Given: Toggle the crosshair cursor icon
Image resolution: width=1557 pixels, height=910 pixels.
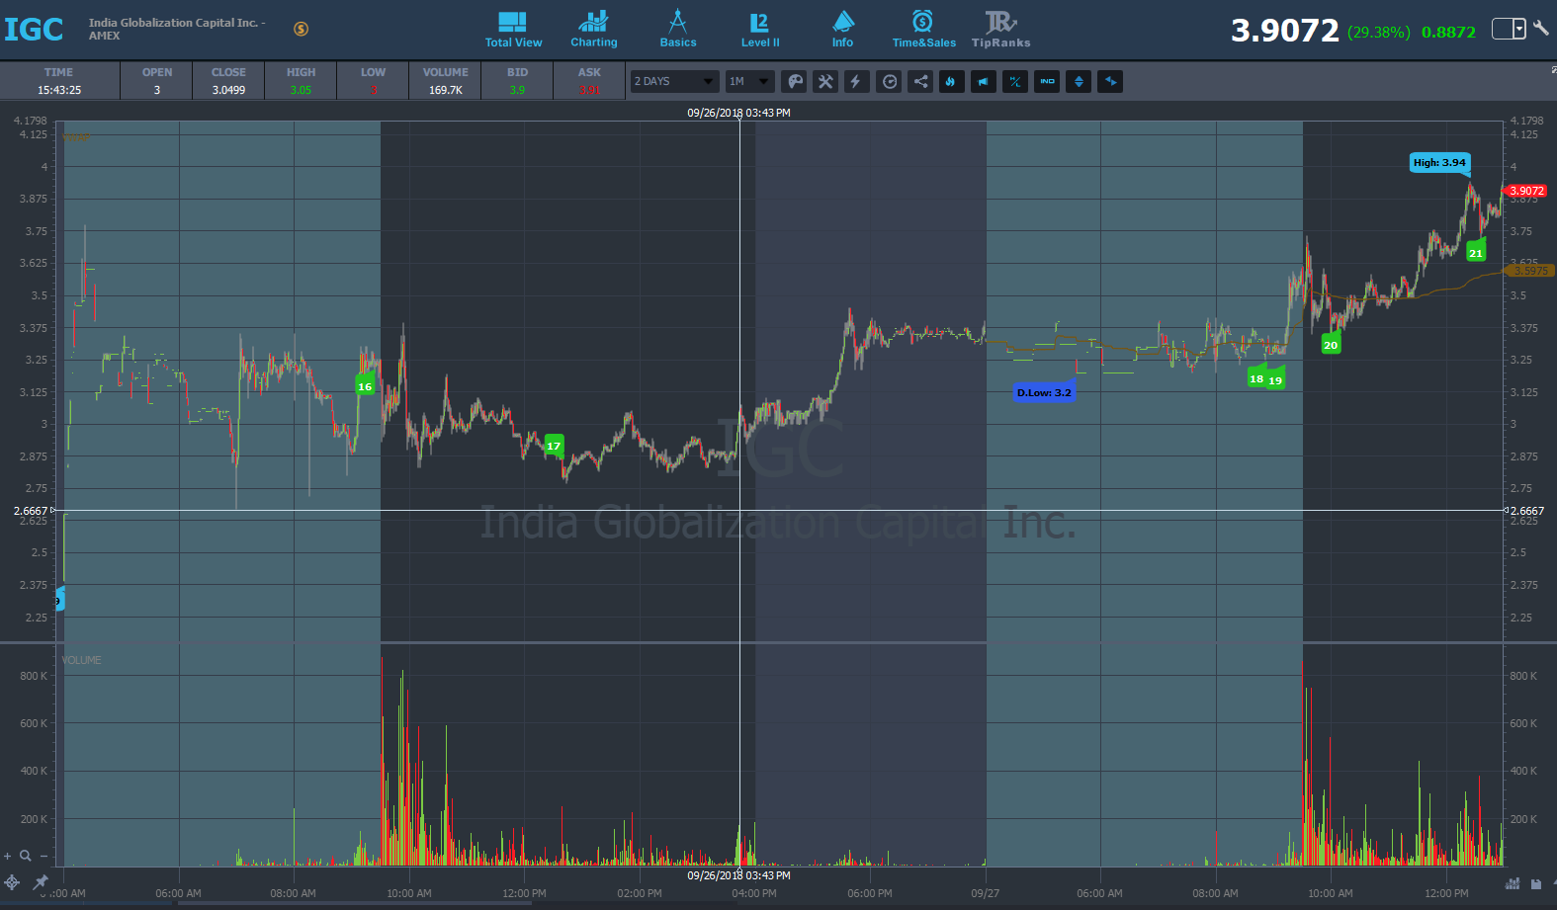Looking at the screenshot, I should [x=12, y=882].
